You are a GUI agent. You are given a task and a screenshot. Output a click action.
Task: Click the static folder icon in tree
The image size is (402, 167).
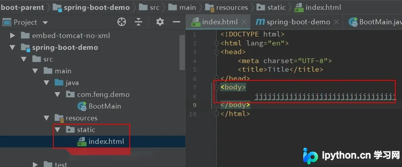pyautogui.click(x=71, y=130)
